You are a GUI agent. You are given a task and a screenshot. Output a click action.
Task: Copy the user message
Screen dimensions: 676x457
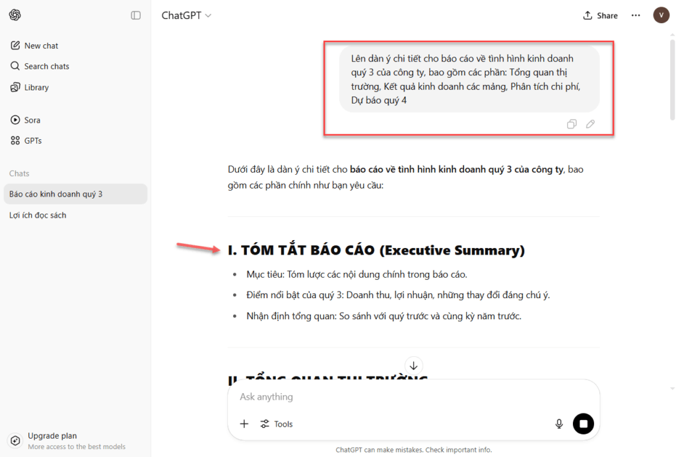(x=572, y=124)
